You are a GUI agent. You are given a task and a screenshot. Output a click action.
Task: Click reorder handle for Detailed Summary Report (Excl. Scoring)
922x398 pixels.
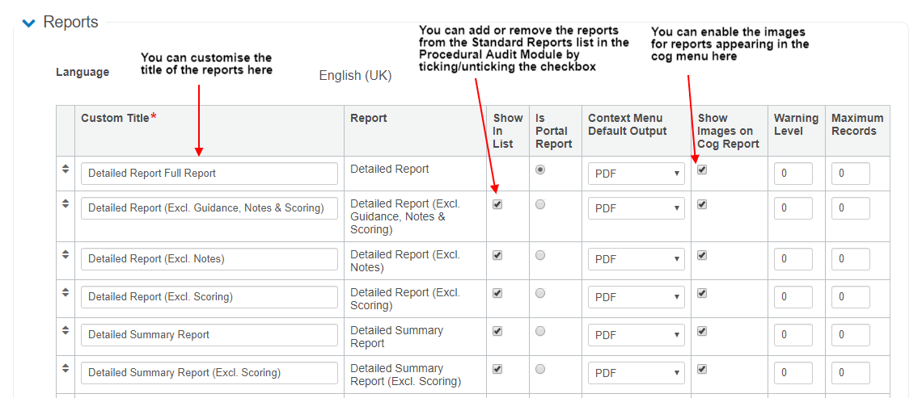(66, 368)
